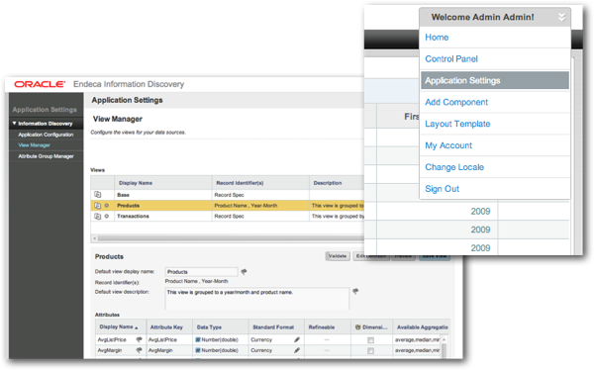Image resolution: width=594 pixels, height=370 pixels.
Task: Tick the Dimension checkbox for AvgListPrice
Action: click(370, 340)
